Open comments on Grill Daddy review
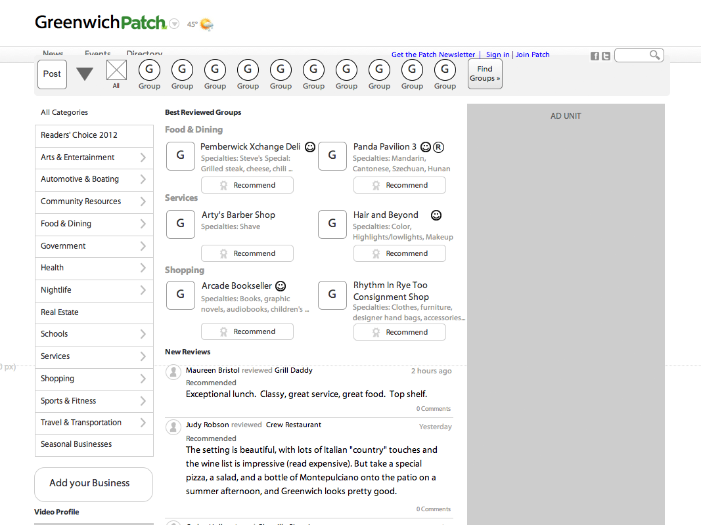Viewport: 701px width, 525px height. coord(433,408)
